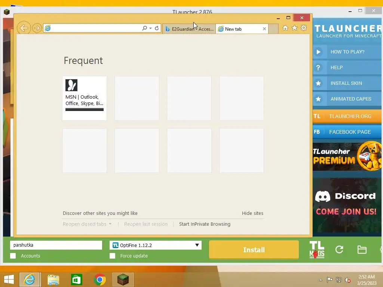Viewport: 383px width, 287px height.
Task: Open Install Skin in TLauncher
Action: click(347, 83)
